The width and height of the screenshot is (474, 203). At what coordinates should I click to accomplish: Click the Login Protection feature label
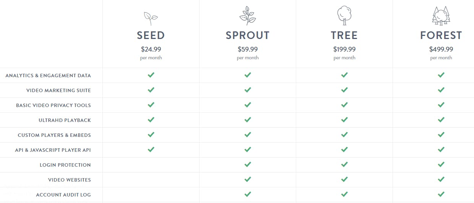(x=65, y=165)
